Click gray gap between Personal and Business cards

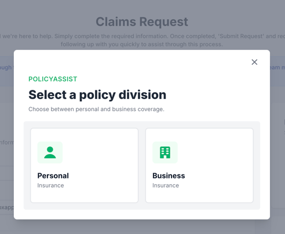(x=142, y=166)
